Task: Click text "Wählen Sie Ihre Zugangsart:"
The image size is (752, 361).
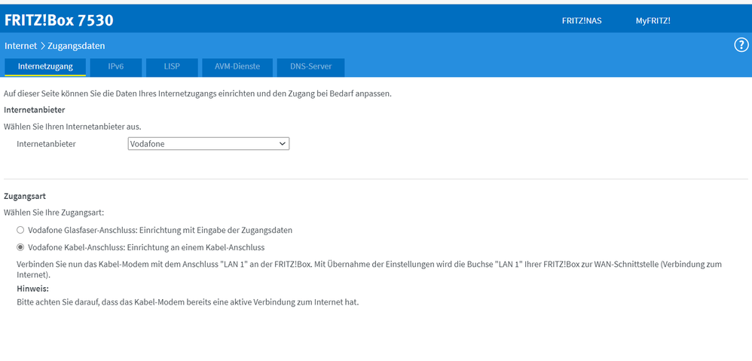Action: click(x=53, y=212)
